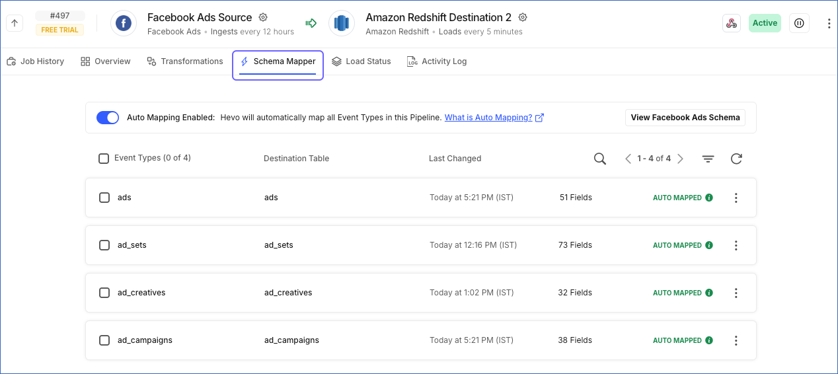Go to next page of event types
The height and width of the screenshot is (374, 838).
680,159
